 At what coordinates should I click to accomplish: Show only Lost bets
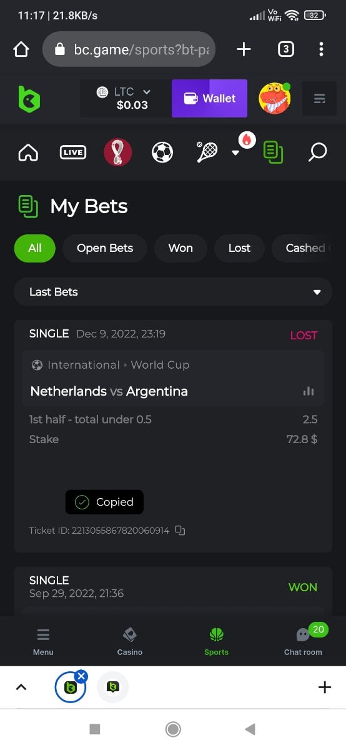[x=239, y=248]
